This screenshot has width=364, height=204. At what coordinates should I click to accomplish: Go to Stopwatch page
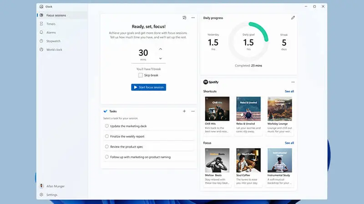pos(53,41)
